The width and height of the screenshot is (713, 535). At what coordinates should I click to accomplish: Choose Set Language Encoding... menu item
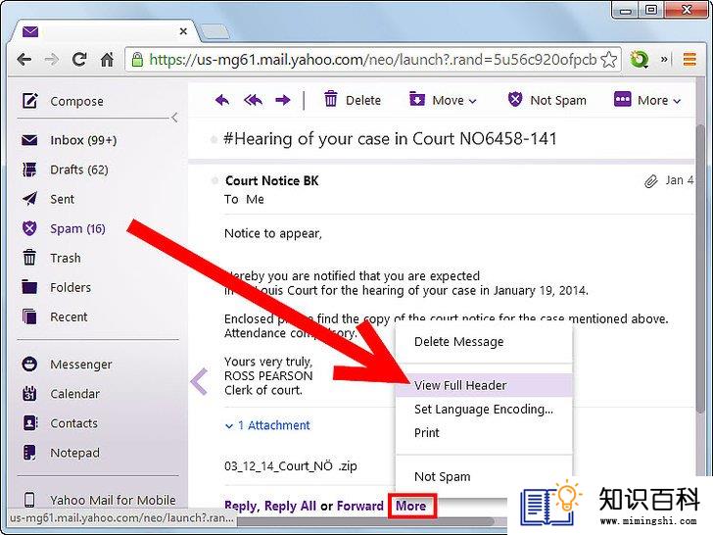coord(484,410)
